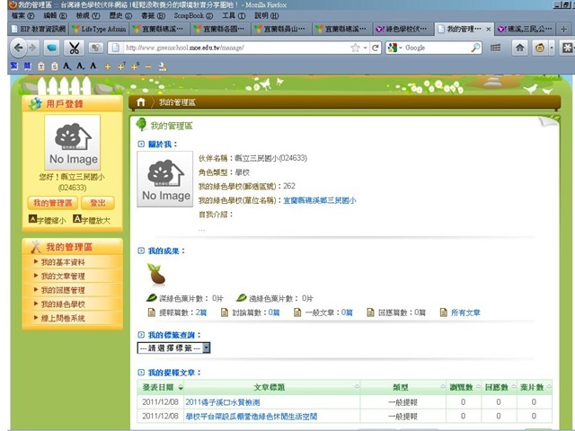Click the search magnifier in Google box
This screenshot has width=575, height=431.
pos(475,48)
